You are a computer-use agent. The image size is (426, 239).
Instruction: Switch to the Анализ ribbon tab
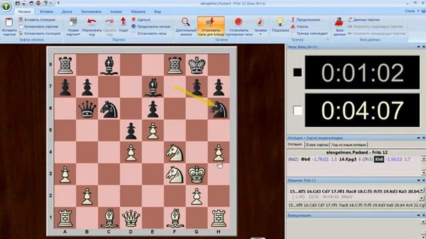(116, 12)
